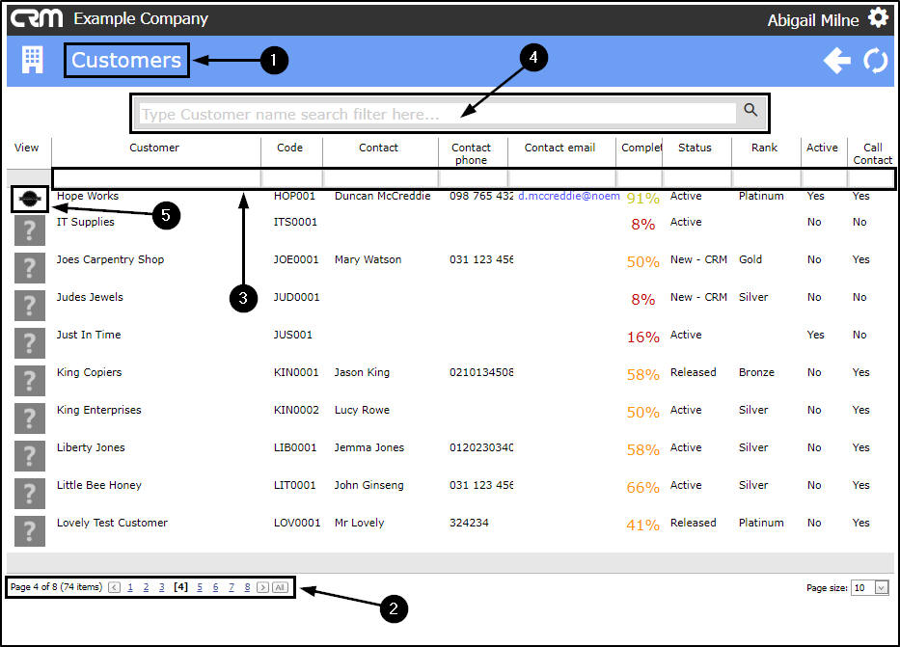Open page 1 in the pager
This screenshot has height=647, width=900.
point(130,587)
